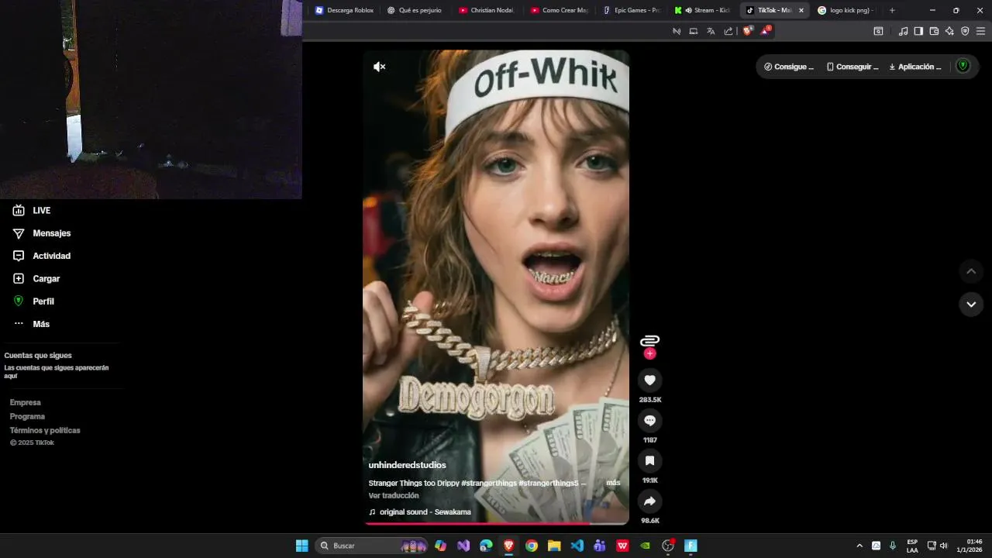Viewport: 992px width, 558px height.
Task: Follow creator using the red plus badge
Action: [x=649, y=353]
